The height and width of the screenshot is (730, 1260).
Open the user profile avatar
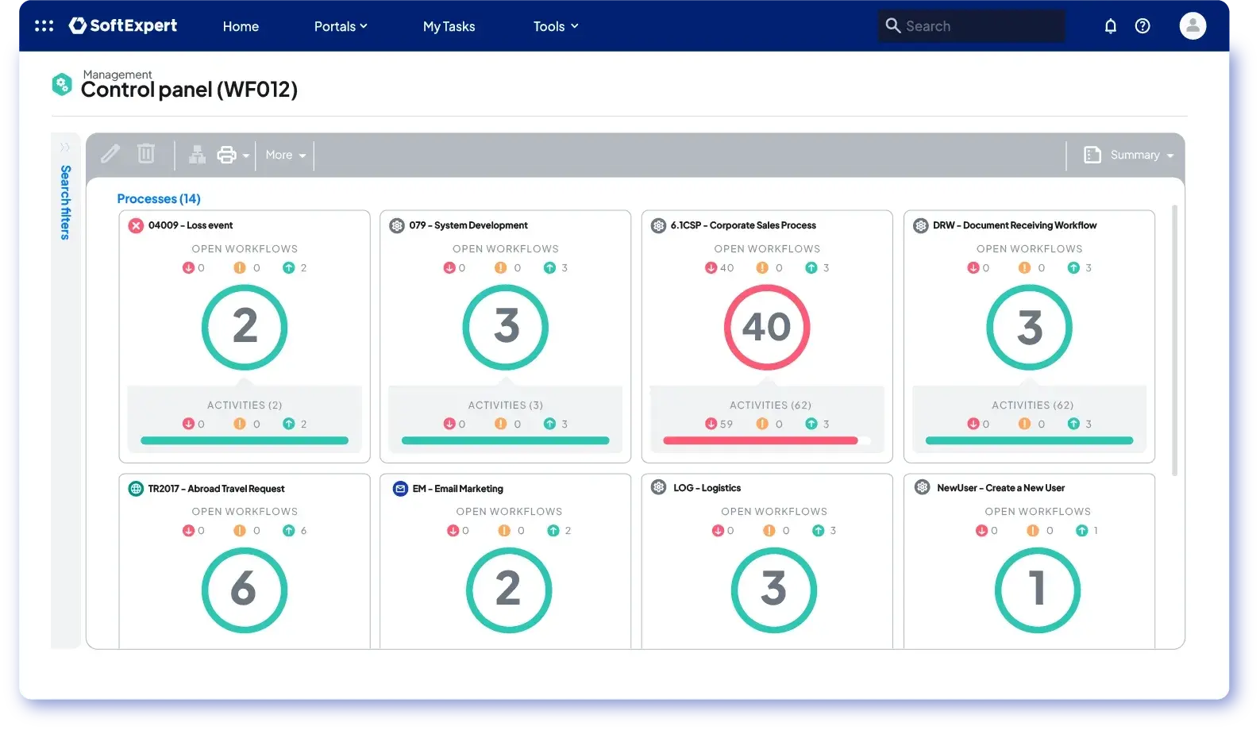click(x=1192, y=26)
